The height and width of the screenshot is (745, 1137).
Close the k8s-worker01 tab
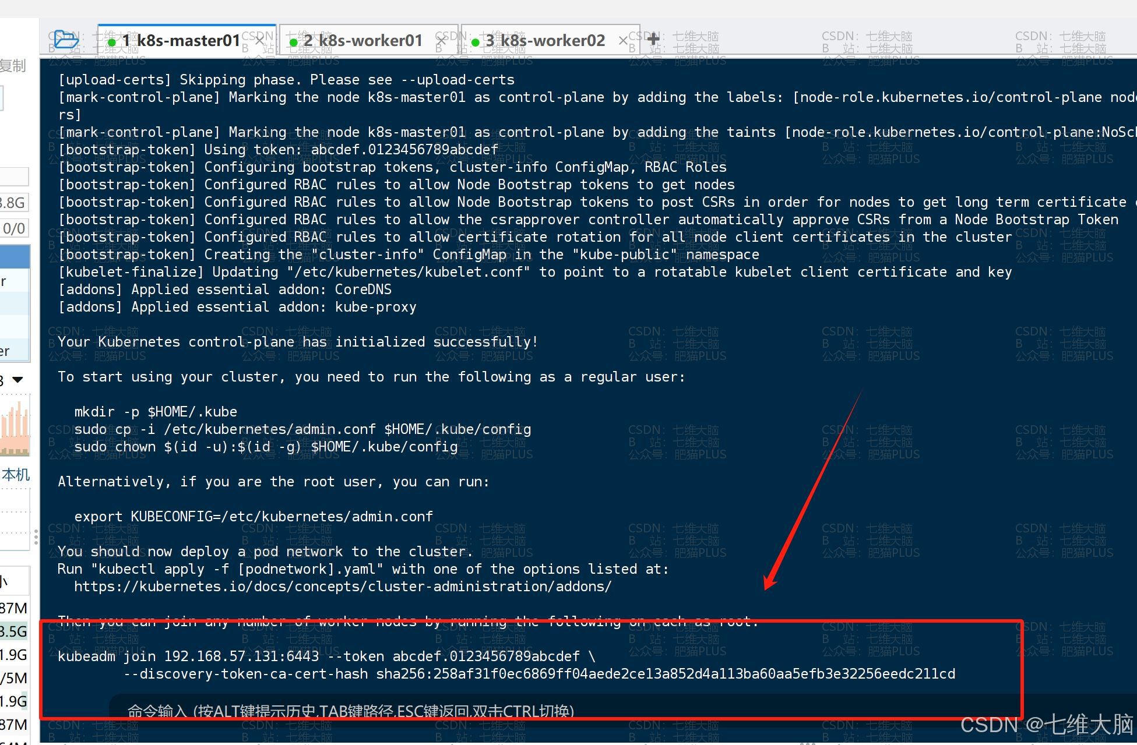(x=441, y=41)
